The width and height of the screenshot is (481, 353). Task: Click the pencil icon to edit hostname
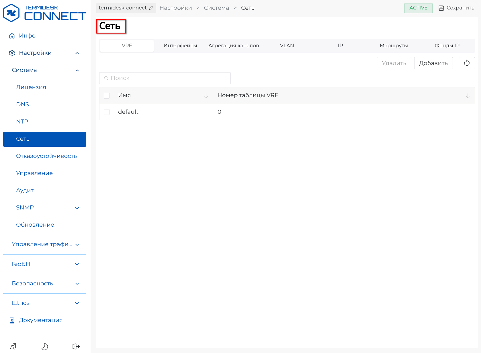[x=151, y=8]
